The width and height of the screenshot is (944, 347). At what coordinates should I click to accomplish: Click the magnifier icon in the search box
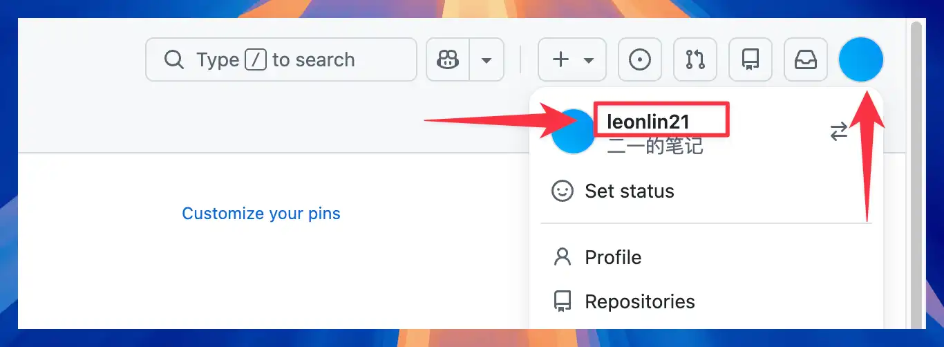pos(173,60)
